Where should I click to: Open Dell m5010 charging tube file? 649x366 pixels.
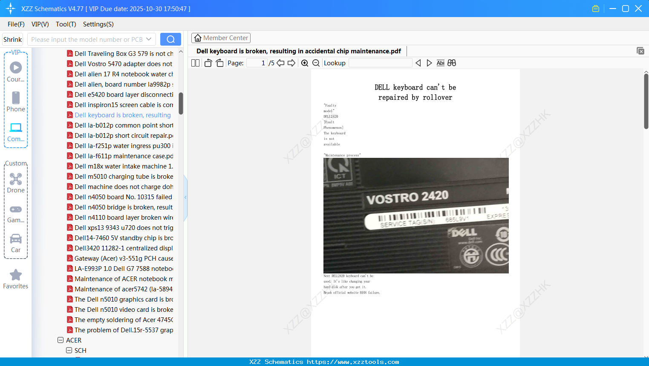(120, 177)
